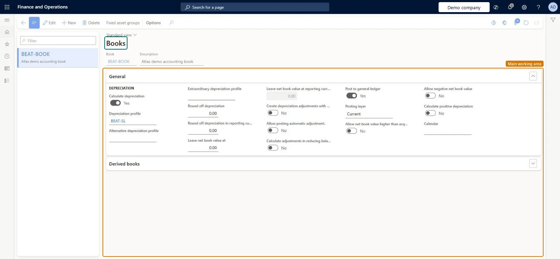Expand the Derived books section chevron
Screen dimensions: 560x259
pos(533,163)
